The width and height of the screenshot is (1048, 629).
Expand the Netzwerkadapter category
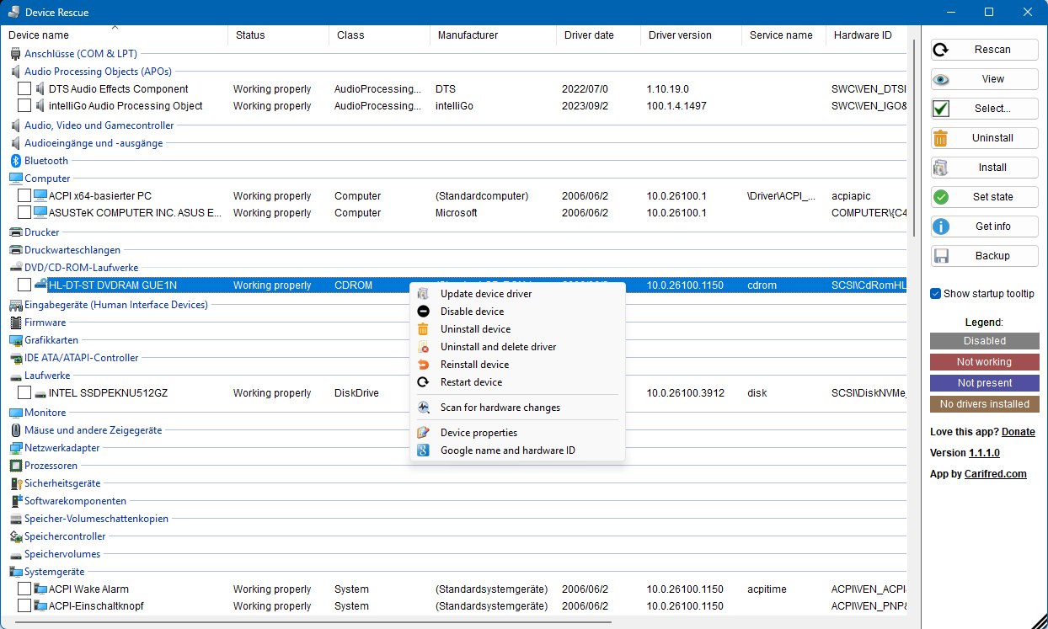click(x=61, y=448)
